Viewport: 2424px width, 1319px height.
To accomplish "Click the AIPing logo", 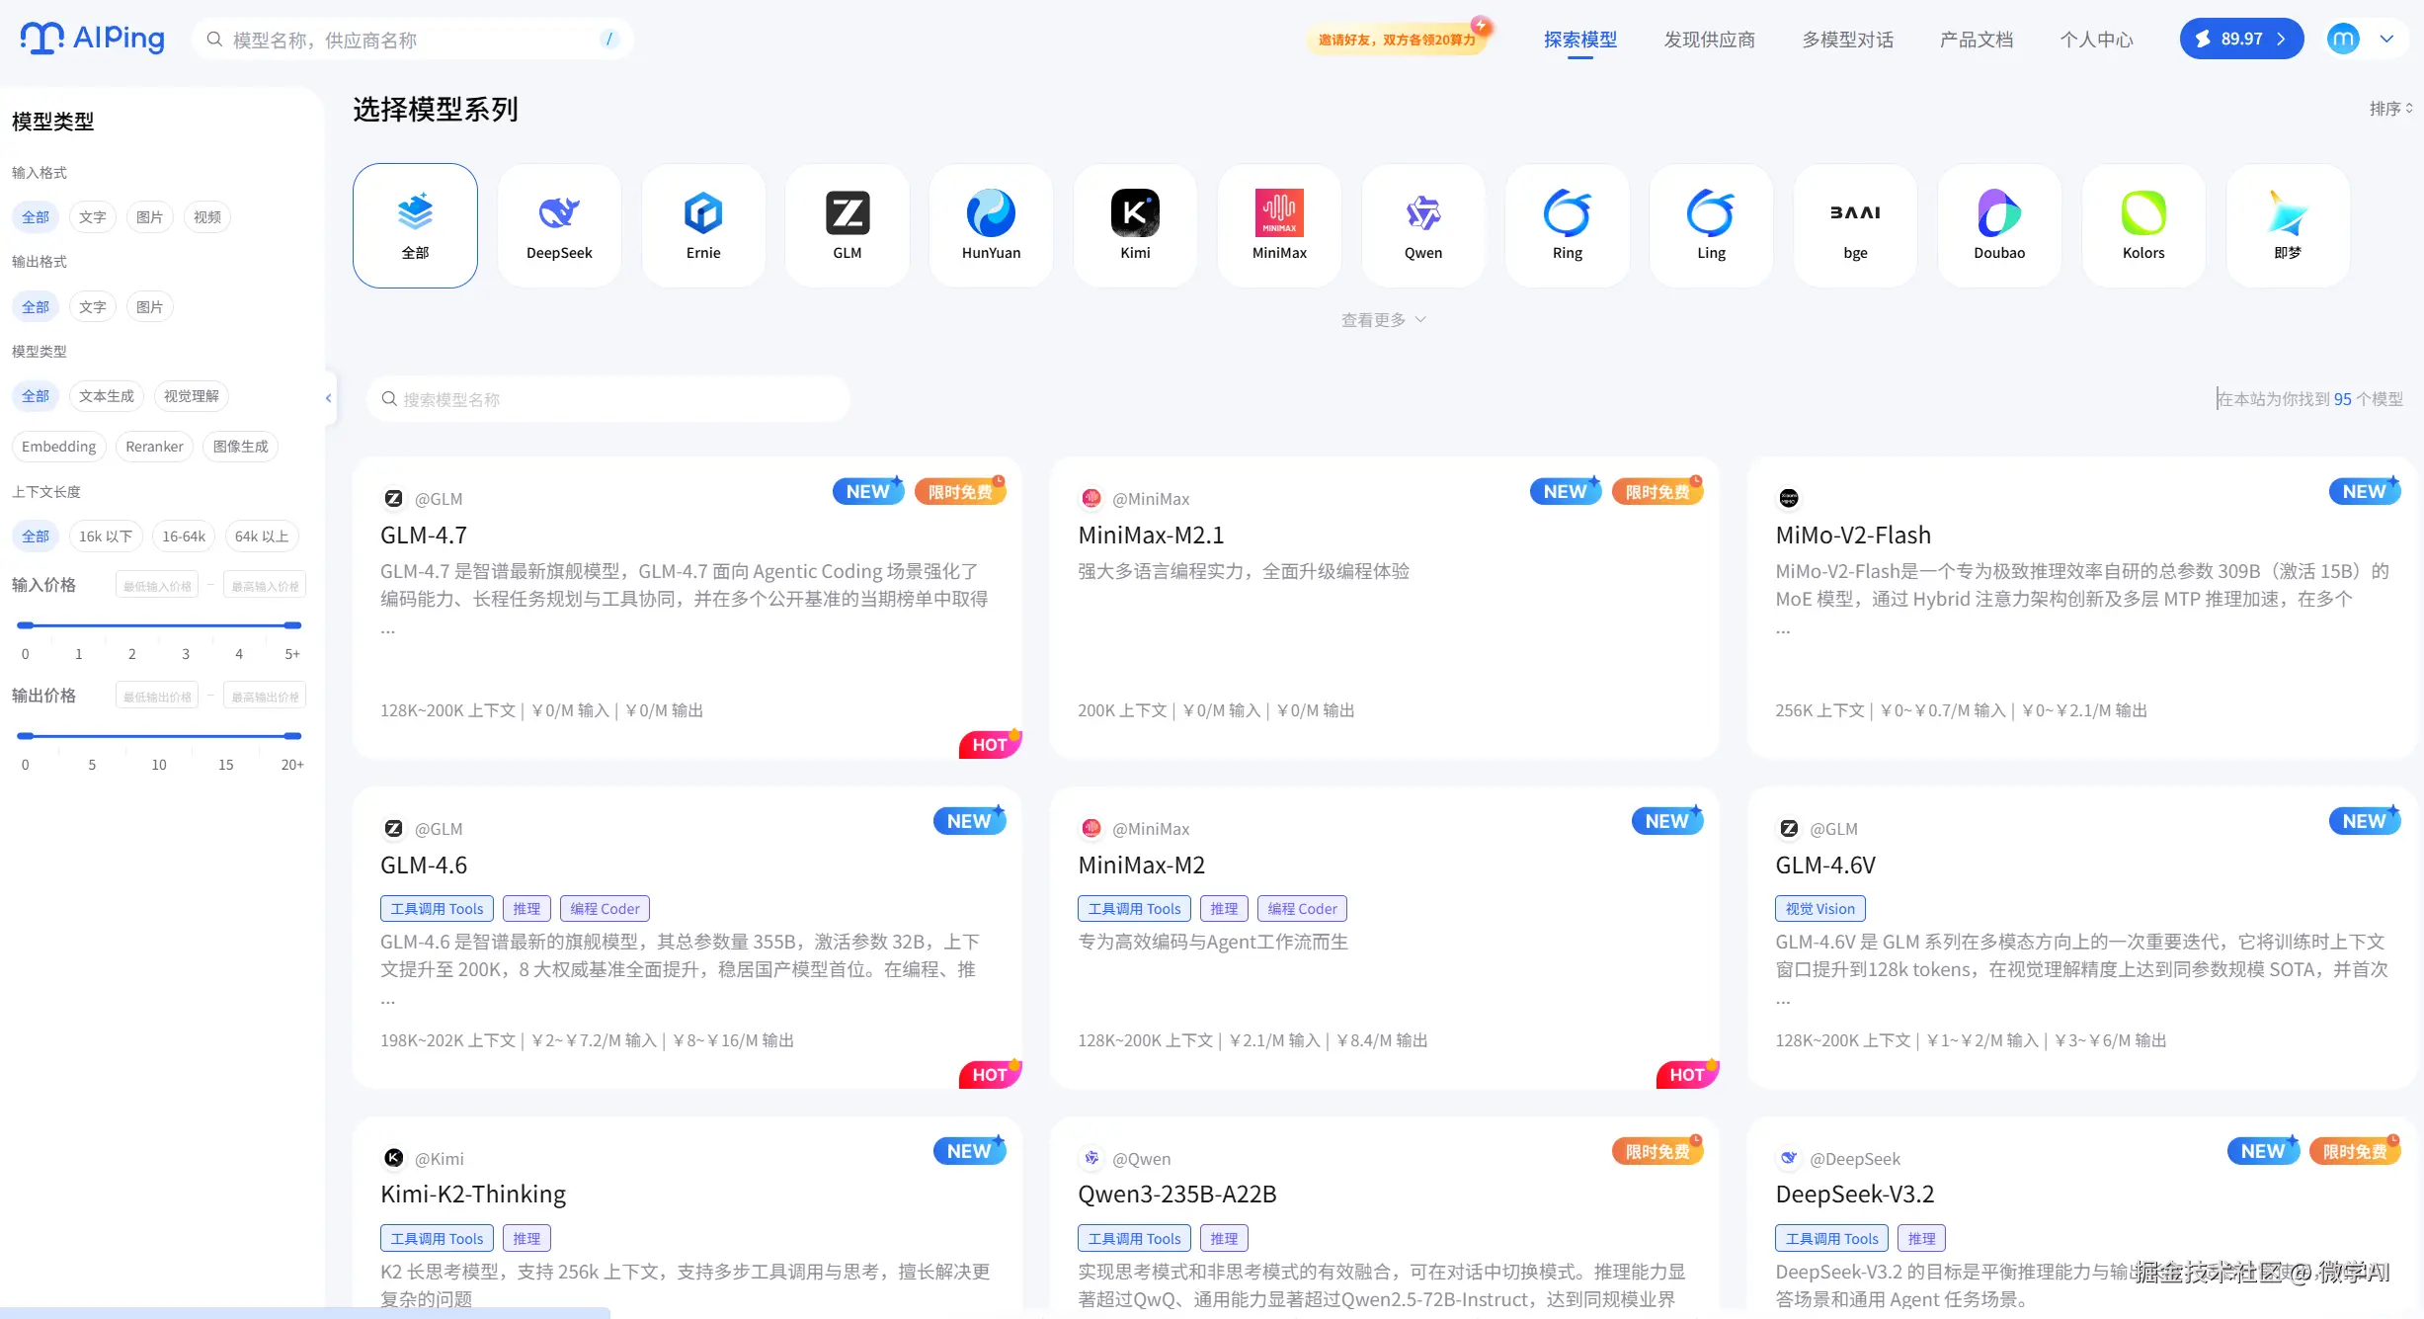I will [93, 39].
